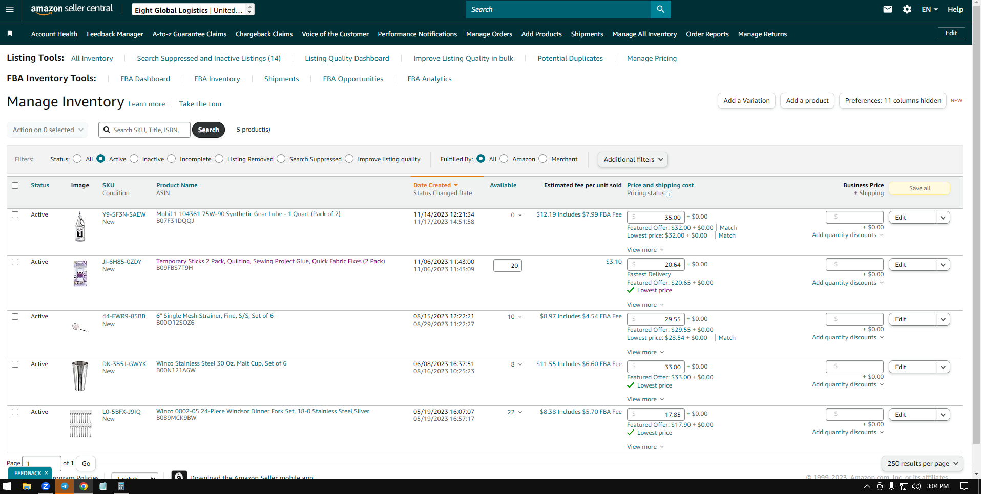This screenshot has height=494, width=981.
Task: Focus the Search SKU, Title, ISBN field
Action: (144, 130)
